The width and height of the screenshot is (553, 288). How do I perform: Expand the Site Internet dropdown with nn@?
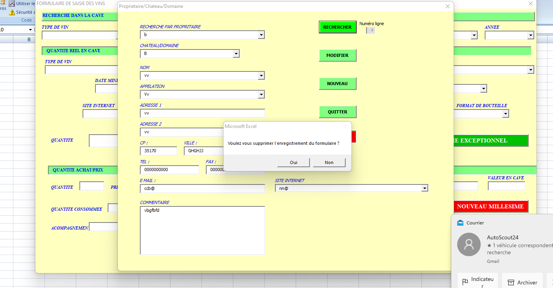coord(424,189)
